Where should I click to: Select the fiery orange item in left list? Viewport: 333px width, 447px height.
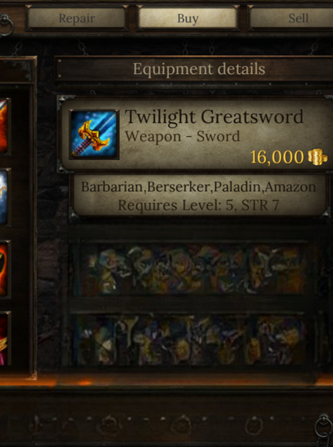click(x=4, y=126)
